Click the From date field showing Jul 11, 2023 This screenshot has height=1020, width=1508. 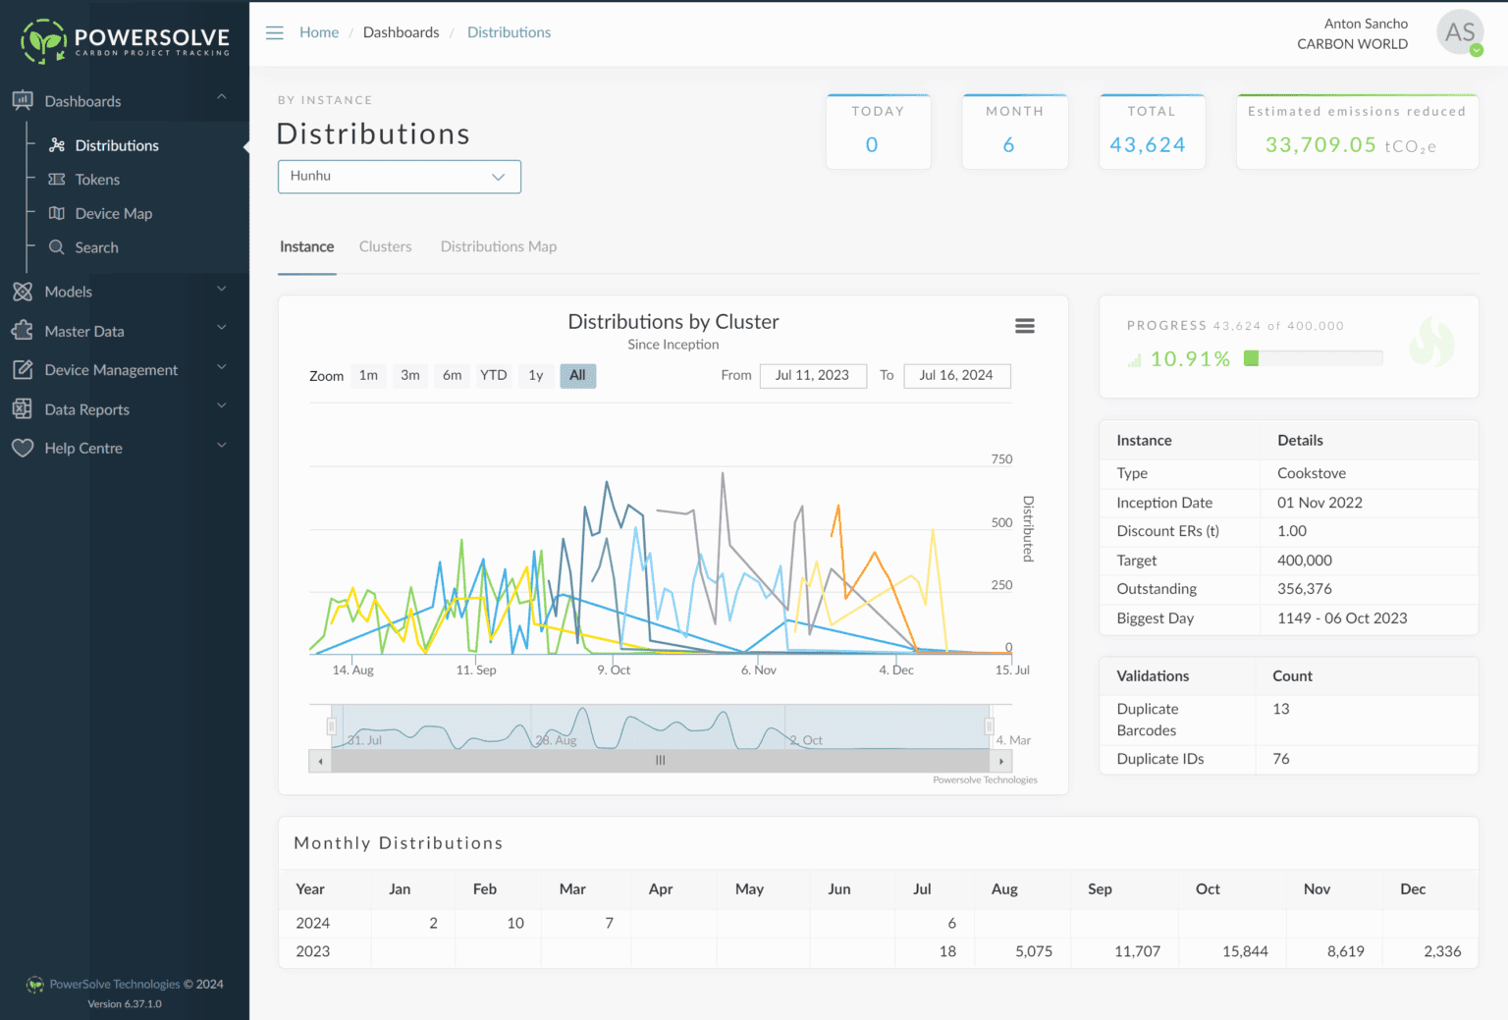813,375
